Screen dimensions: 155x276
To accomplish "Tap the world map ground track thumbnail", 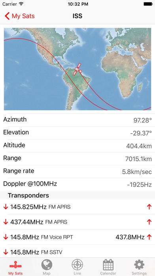I will click(77, 69).
